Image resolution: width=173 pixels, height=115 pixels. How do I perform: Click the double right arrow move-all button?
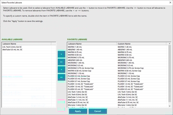(61, 62)
